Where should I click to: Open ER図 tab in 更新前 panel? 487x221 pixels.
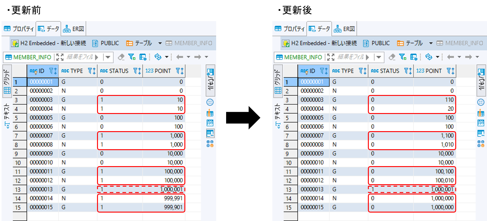pos(73,29)
